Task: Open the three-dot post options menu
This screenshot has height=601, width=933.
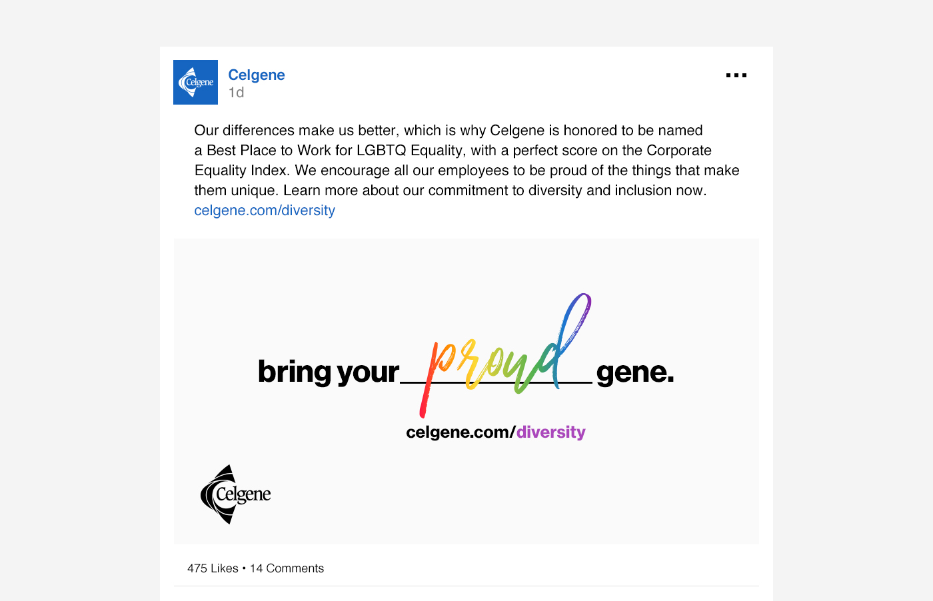Action: point(736,75)
